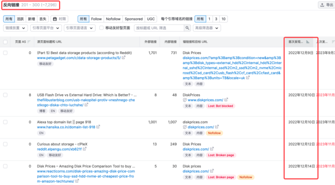The width and height of the screenshot is (335, 185).
Task: Open petagadget.com URL external link icon
Action: 123,58
